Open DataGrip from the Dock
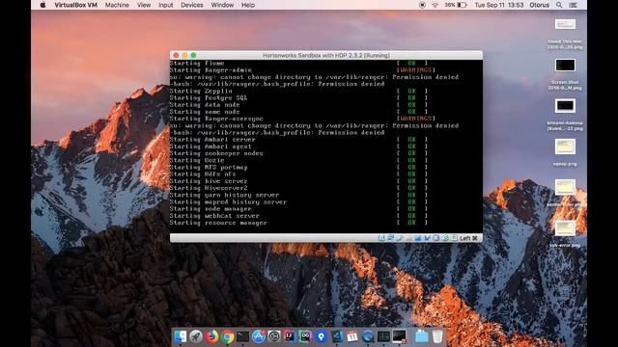This screenshot has width=618, height=347. (305, 336)
